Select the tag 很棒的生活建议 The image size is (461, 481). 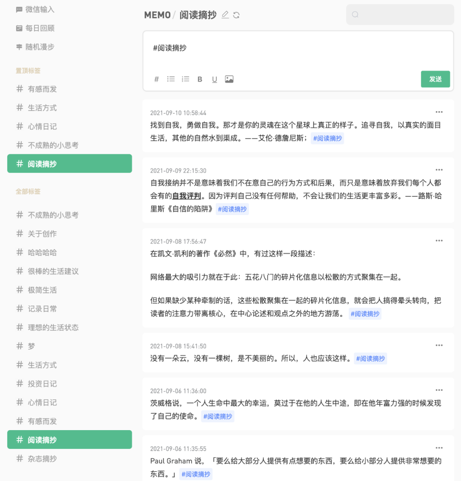70,271
